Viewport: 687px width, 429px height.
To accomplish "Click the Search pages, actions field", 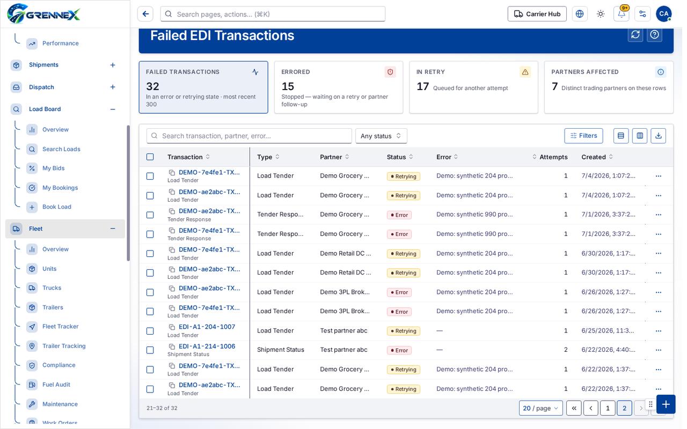I will (x=273, y=14).
